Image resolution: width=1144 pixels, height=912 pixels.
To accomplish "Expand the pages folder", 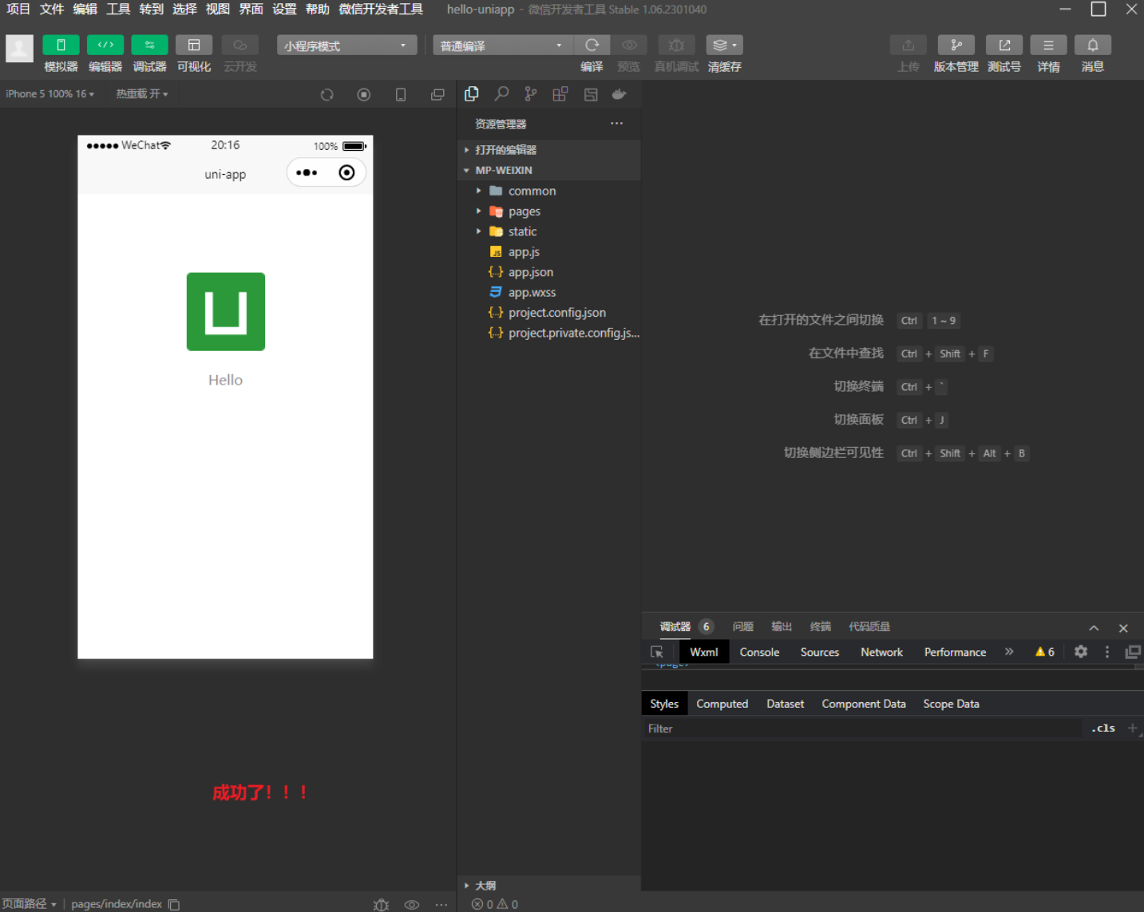I will (x=549, y=211).
